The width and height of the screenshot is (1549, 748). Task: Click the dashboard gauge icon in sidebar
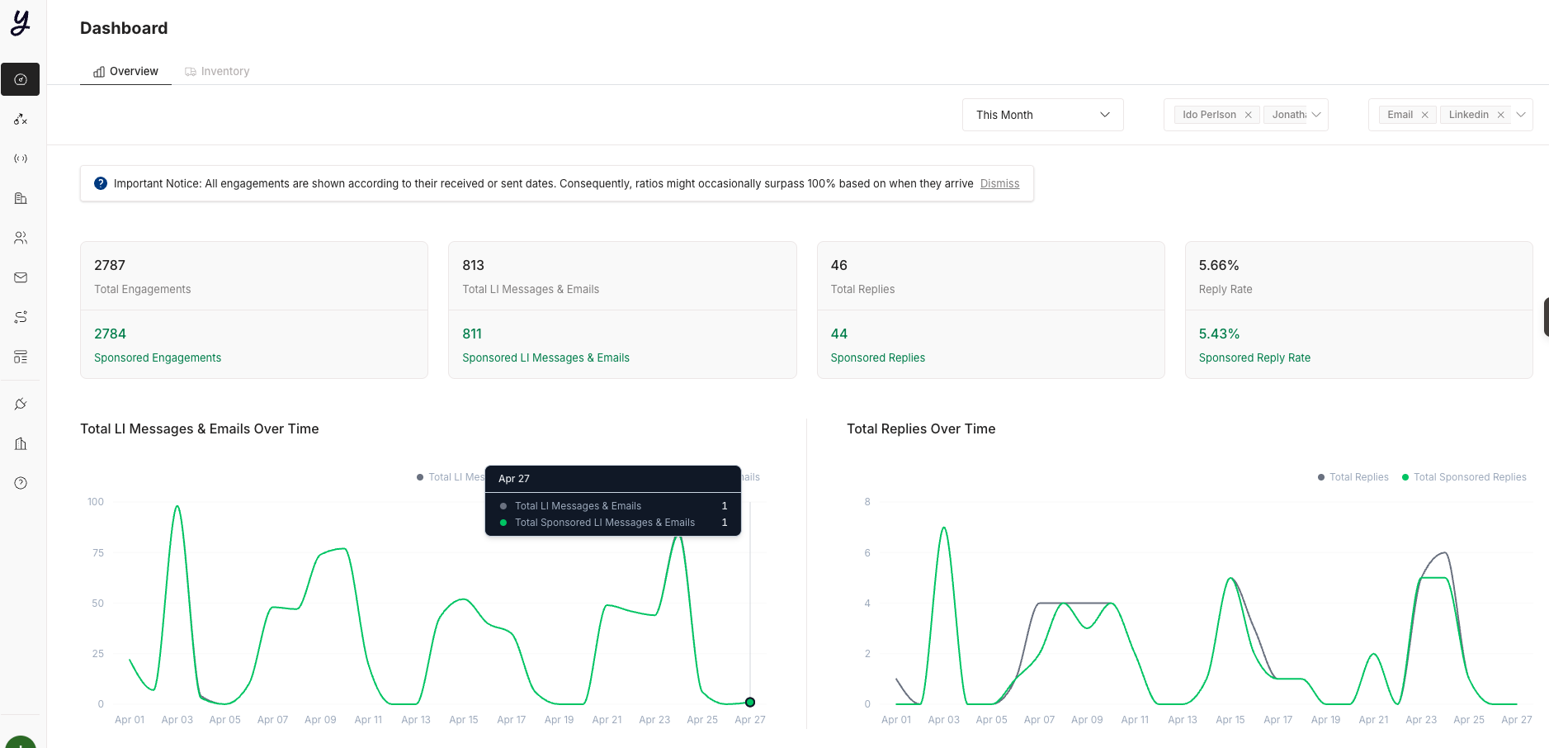[21, 79]
